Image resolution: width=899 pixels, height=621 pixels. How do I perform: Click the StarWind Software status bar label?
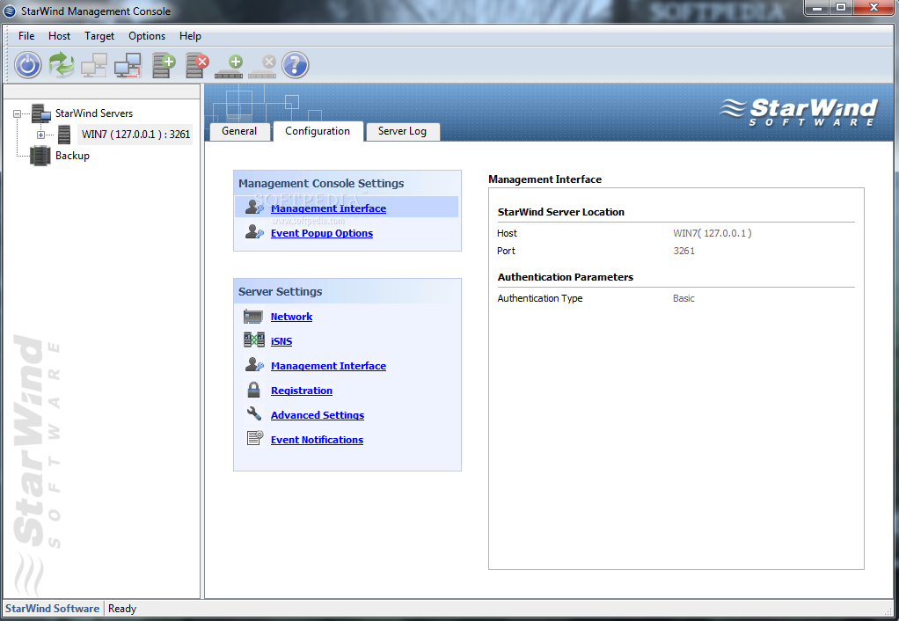(52, 609)
